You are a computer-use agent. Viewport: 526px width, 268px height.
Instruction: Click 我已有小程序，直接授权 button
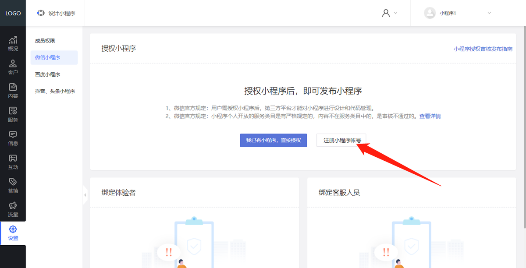[273, 140]
